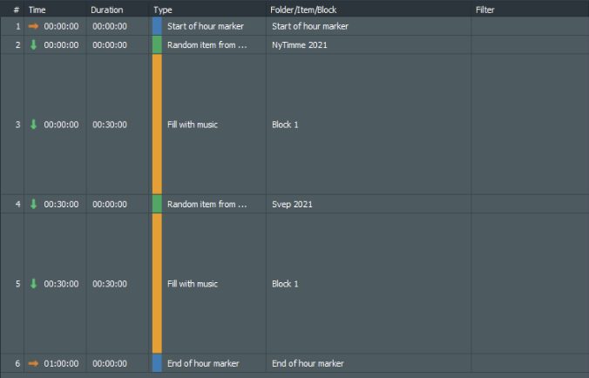Click green color bar beside NyTimme 2021 row
The width and height of the screenshot is (589, 378).
pos(157,44)
